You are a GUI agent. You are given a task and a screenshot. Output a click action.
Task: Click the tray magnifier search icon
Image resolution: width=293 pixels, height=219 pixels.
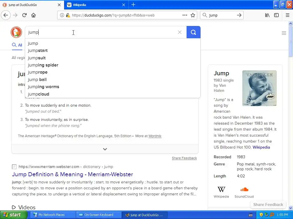[272, 215]
